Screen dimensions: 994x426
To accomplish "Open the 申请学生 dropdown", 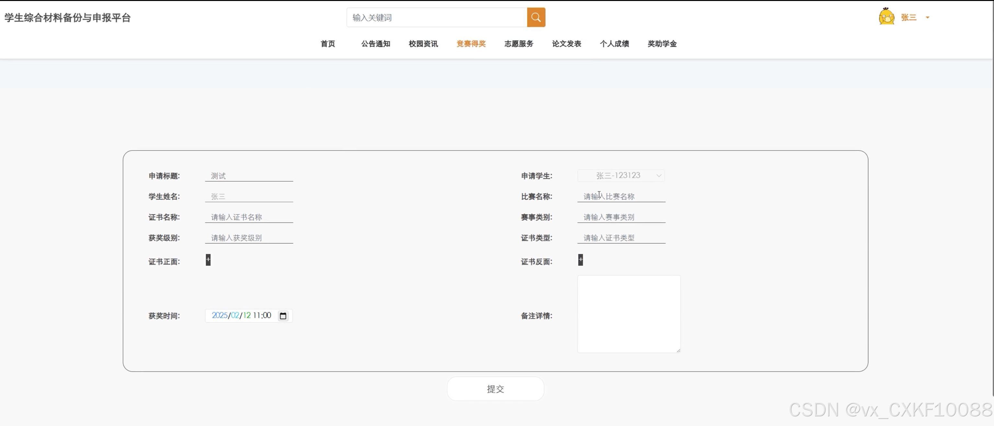I will click(x=621, y=175).
